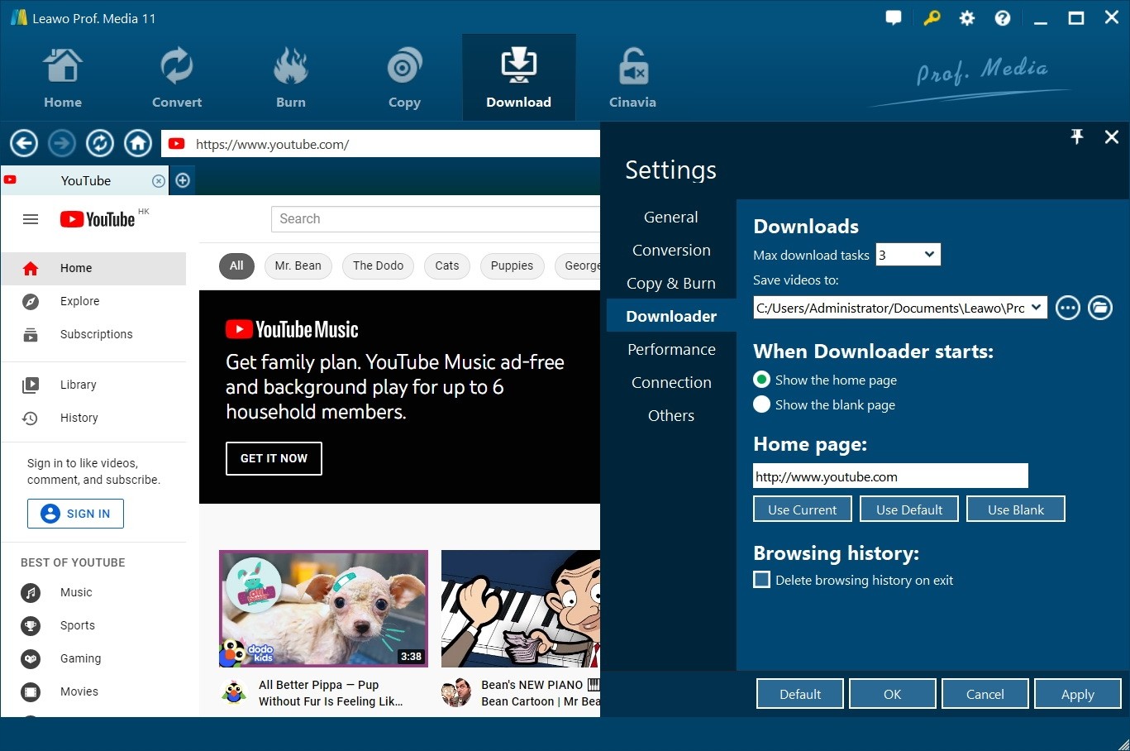Open YouTube Library

pos(93,385)
